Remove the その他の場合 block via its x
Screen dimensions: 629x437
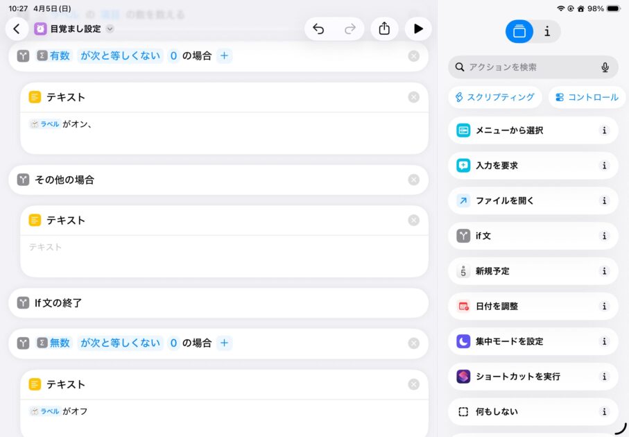click(x=414, y=180)
